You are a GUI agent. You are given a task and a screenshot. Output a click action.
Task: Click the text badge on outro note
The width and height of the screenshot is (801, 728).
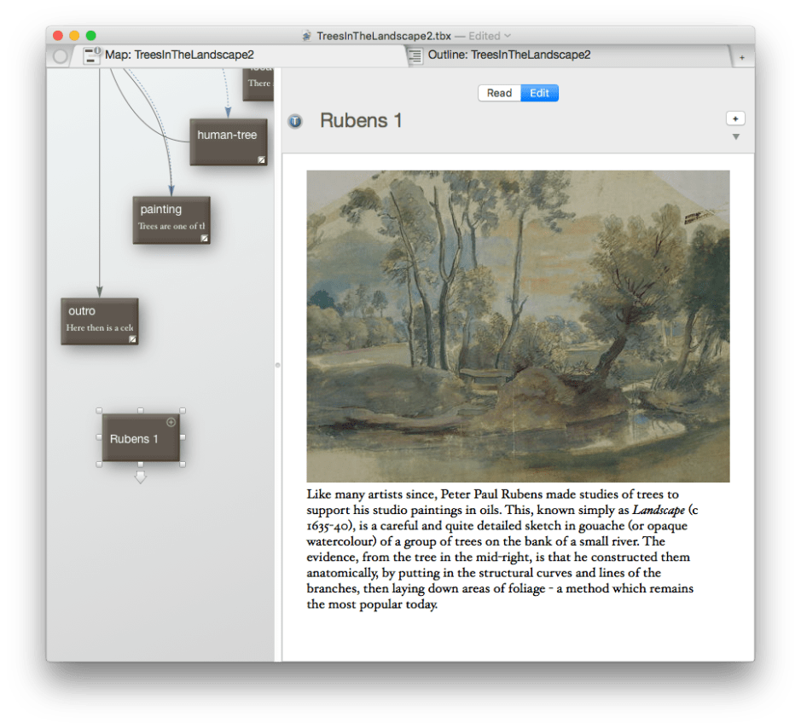[132, 339]
